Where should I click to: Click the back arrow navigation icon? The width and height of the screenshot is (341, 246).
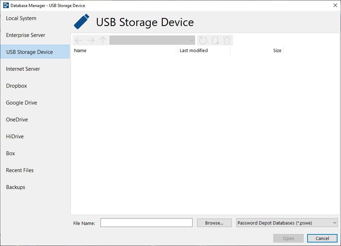[79, 40]
